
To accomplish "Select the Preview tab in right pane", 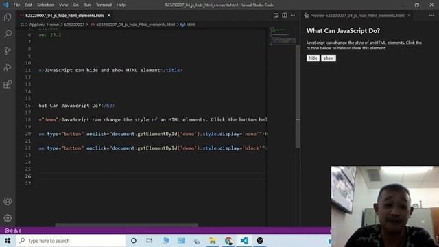I will (357, 15).
